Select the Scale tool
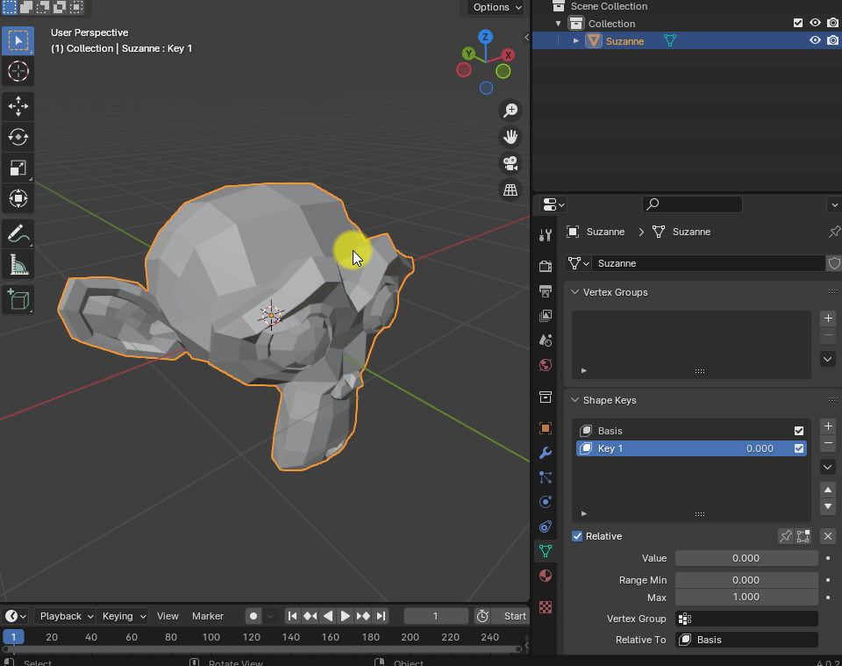The height and width of the screenshot is (666, 842). (18, 168)
